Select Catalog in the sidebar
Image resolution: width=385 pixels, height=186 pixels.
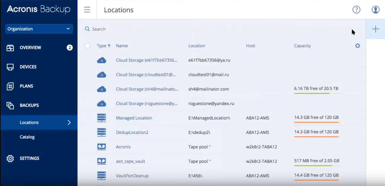pyautogui.click(x=27, y=137)
